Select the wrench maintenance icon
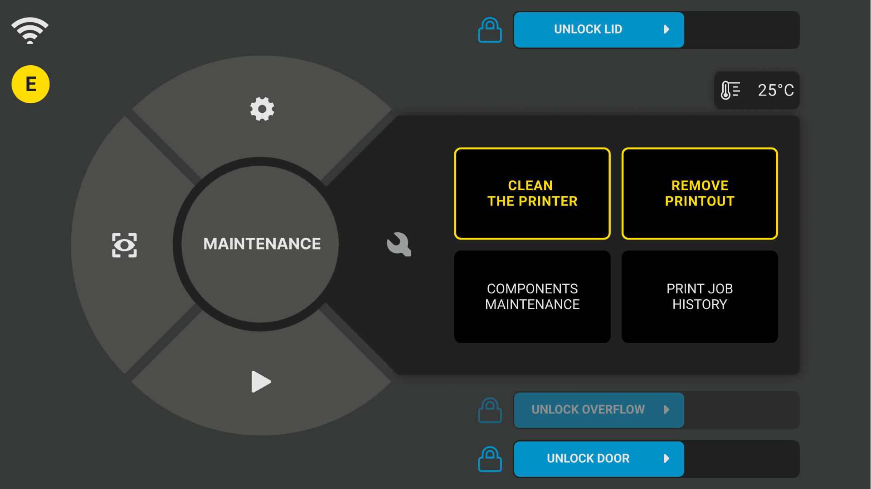Viewport: 871px width, 489px height. tap(399, 244)
